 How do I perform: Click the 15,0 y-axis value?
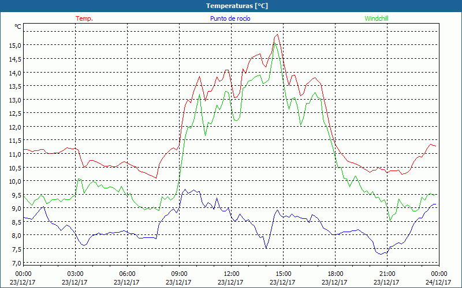pyautogui.click(x=15, y=46)
